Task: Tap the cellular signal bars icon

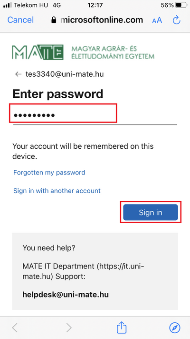Action: 8,5
